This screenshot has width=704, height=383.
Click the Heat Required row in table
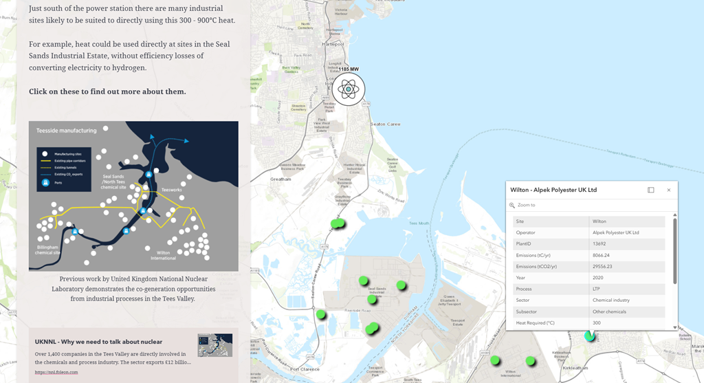coord(588,323)
